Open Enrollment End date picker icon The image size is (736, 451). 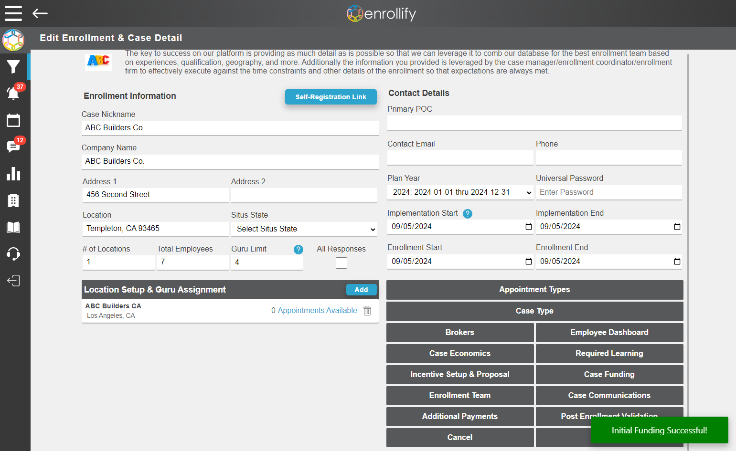point(677,262)
